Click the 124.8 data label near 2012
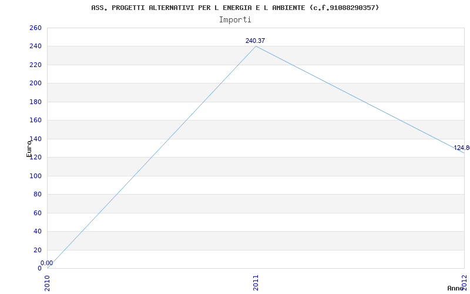 462,148
